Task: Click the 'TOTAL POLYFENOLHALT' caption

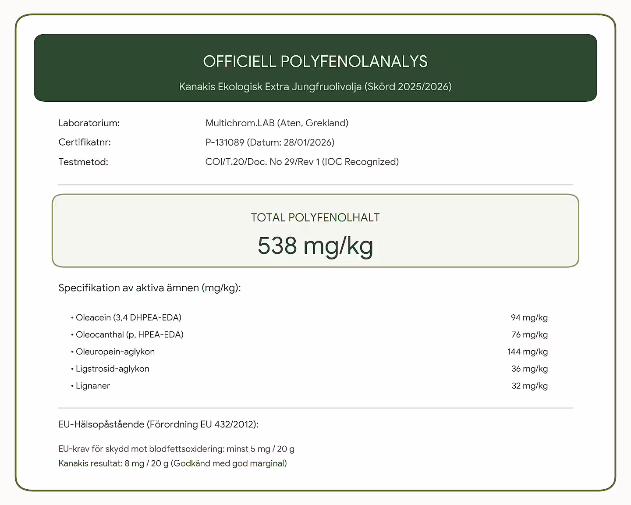Action: (x=315, y=217)
